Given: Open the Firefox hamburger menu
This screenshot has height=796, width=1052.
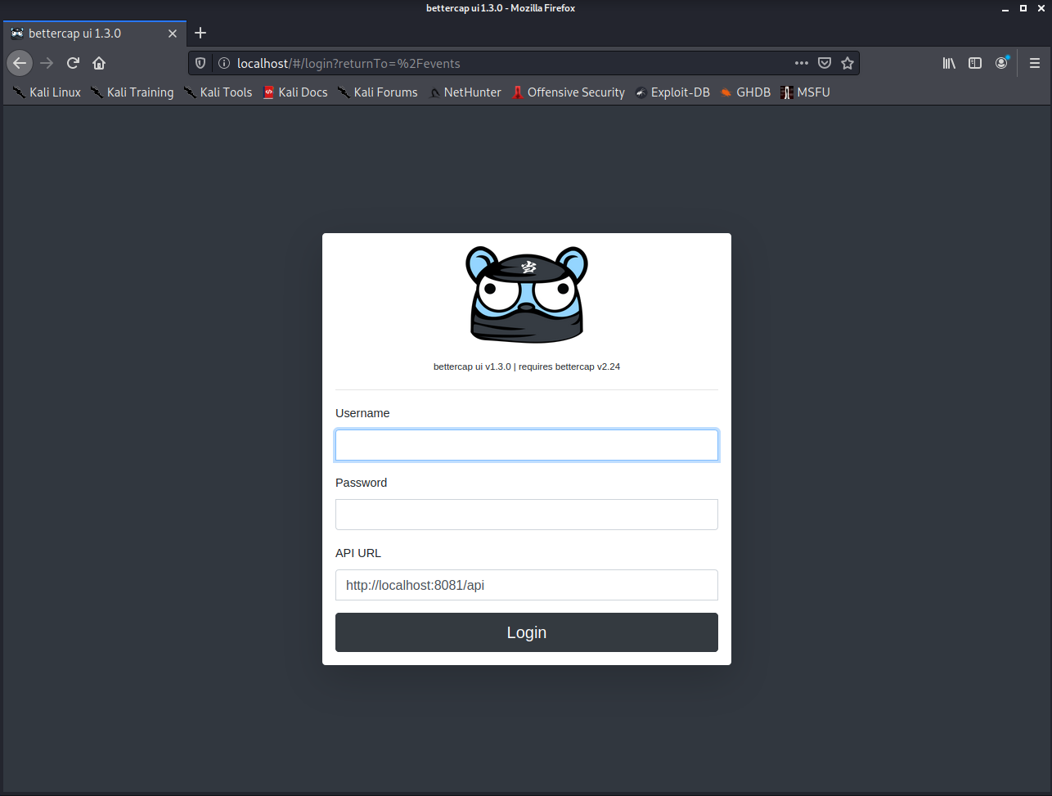Looking at the screenshot, I should [1035, 63].
